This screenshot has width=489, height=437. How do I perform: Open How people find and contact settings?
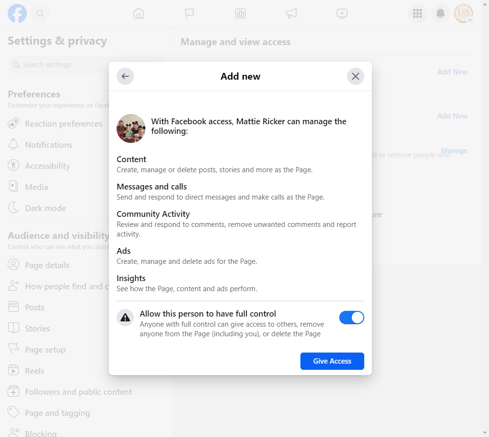[67, 286]
